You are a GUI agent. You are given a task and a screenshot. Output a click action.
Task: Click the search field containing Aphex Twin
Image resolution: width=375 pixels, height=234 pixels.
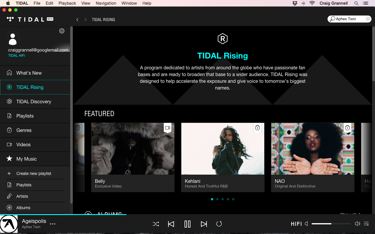point(350,19)
